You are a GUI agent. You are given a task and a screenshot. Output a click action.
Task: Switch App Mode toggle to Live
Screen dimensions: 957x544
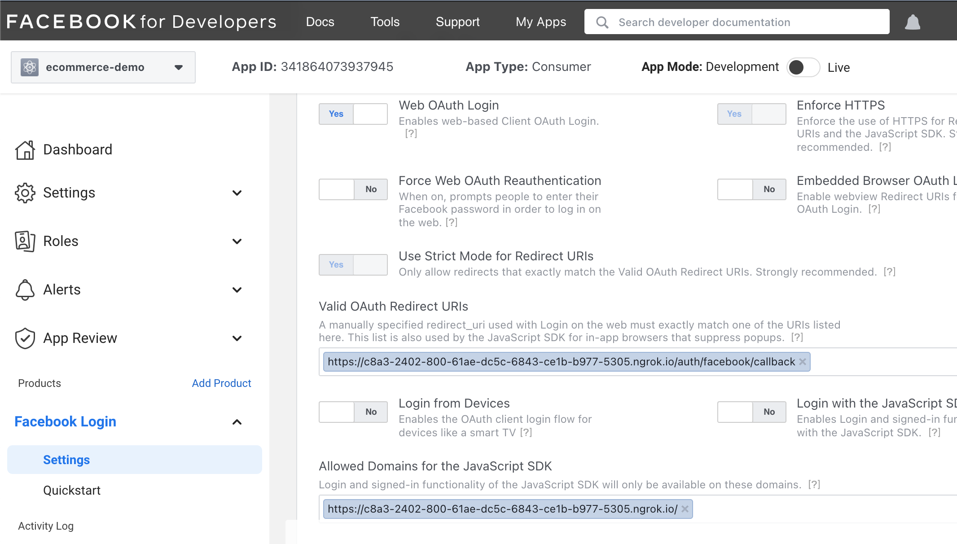point(803,67)
